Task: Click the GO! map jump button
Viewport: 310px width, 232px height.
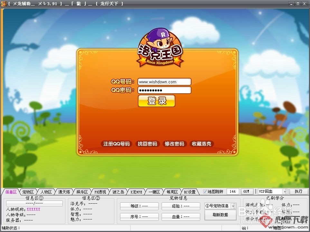Action: click(x=246, y=191)
